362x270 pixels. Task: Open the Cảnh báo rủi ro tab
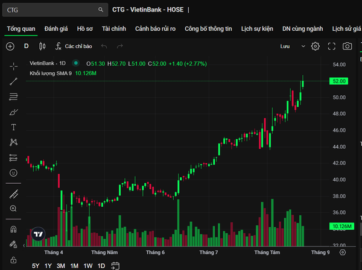click(x=156, y=29)
